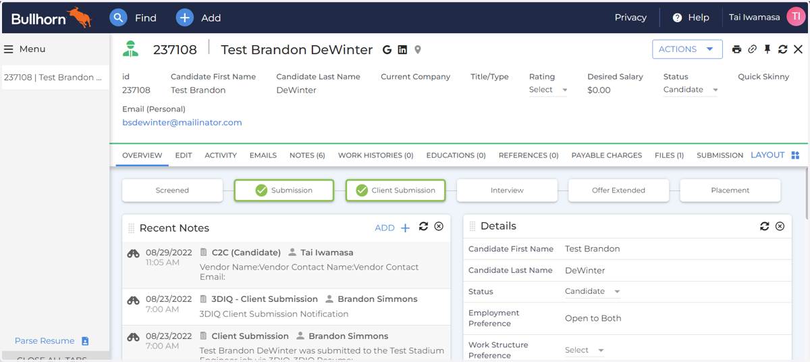Image resolution: width=810 pixels, height=362 pixels.
Task: Open the EDUCATIONS (0) tab
Action: [456, 155]
